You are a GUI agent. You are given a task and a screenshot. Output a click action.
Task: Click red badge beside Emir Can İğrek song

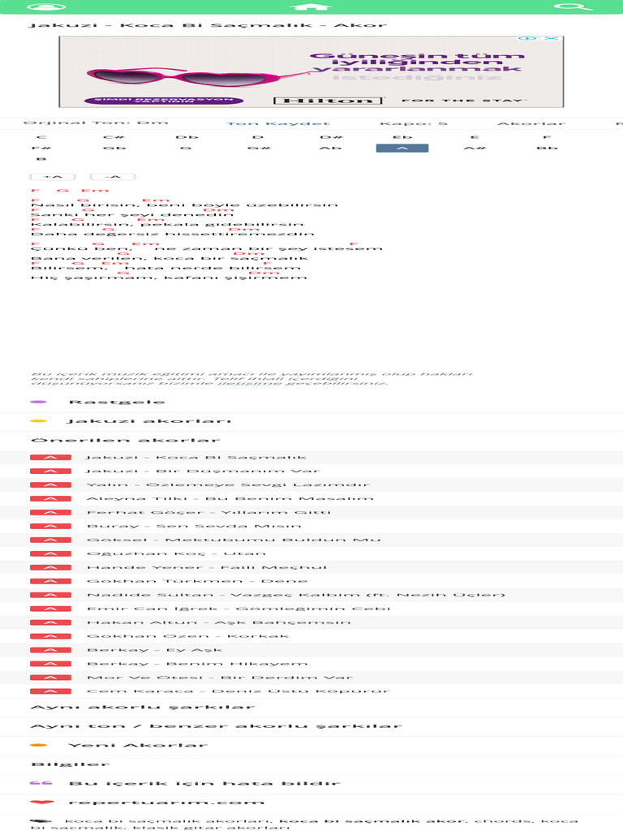[x=50, y=609]
